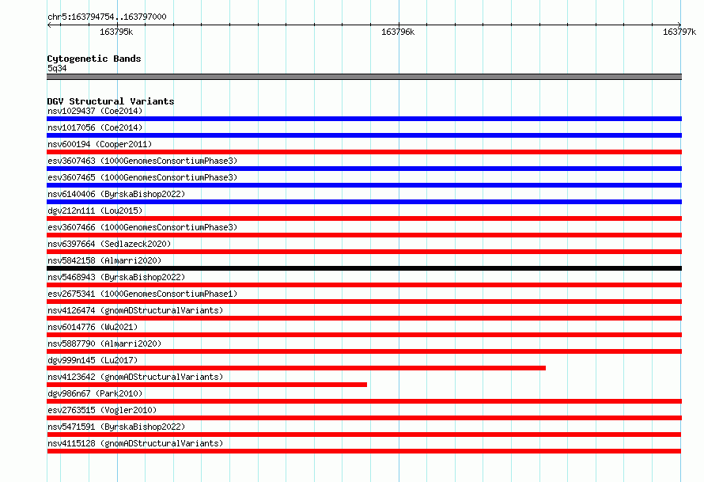Image resolution: width=704 pixels, height=482 pixels.
Task: Click the blue bar under nsv1029437
Action: (x=364, y=119)
